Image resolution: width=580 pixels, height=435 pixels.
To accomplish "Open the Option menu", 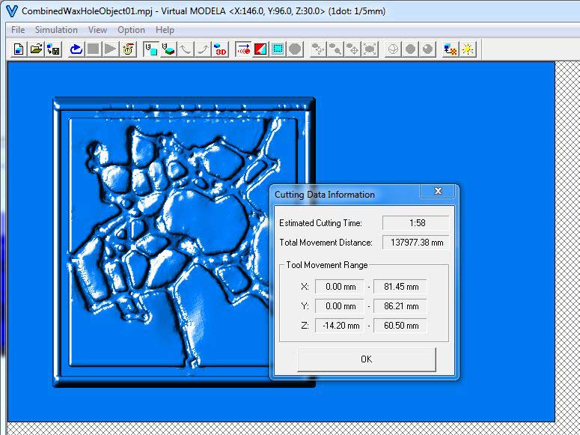I will click(x=131, y=30).
